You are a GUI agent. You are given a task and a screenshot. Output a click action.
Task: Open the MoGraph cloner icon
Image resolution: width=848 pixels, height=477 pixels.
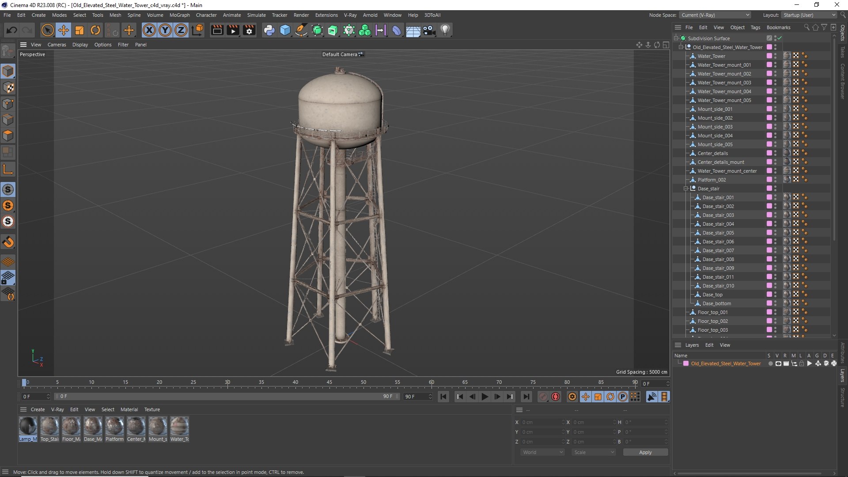(x=365, y=30)
